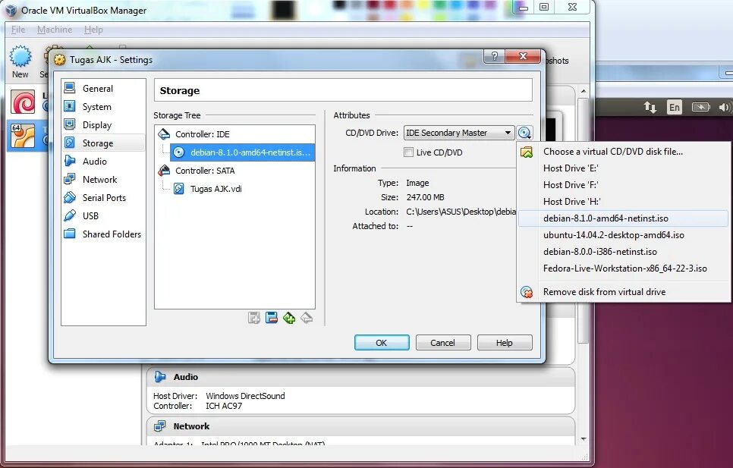Viewport: 733px width, 468px height.
Task: Open Display settings category
Action: (103, 124)
